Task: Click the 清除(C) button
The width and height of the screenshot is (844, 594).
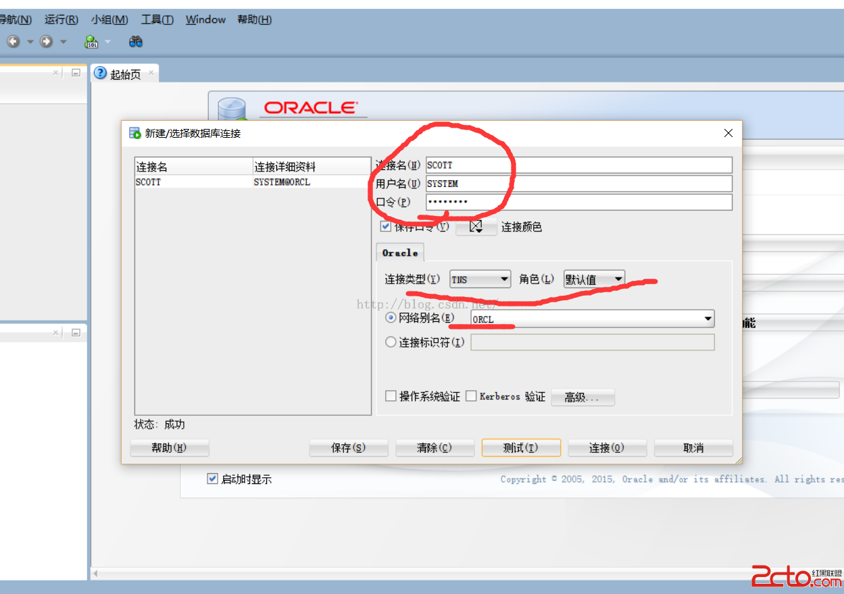Action: (x=435, y=448)
